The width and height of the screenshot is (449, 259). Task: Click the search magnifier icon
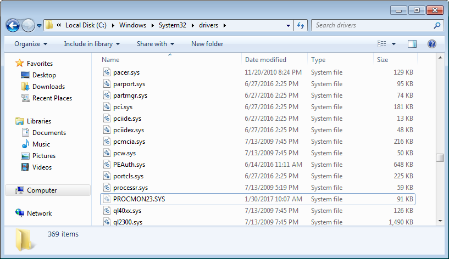437,25
